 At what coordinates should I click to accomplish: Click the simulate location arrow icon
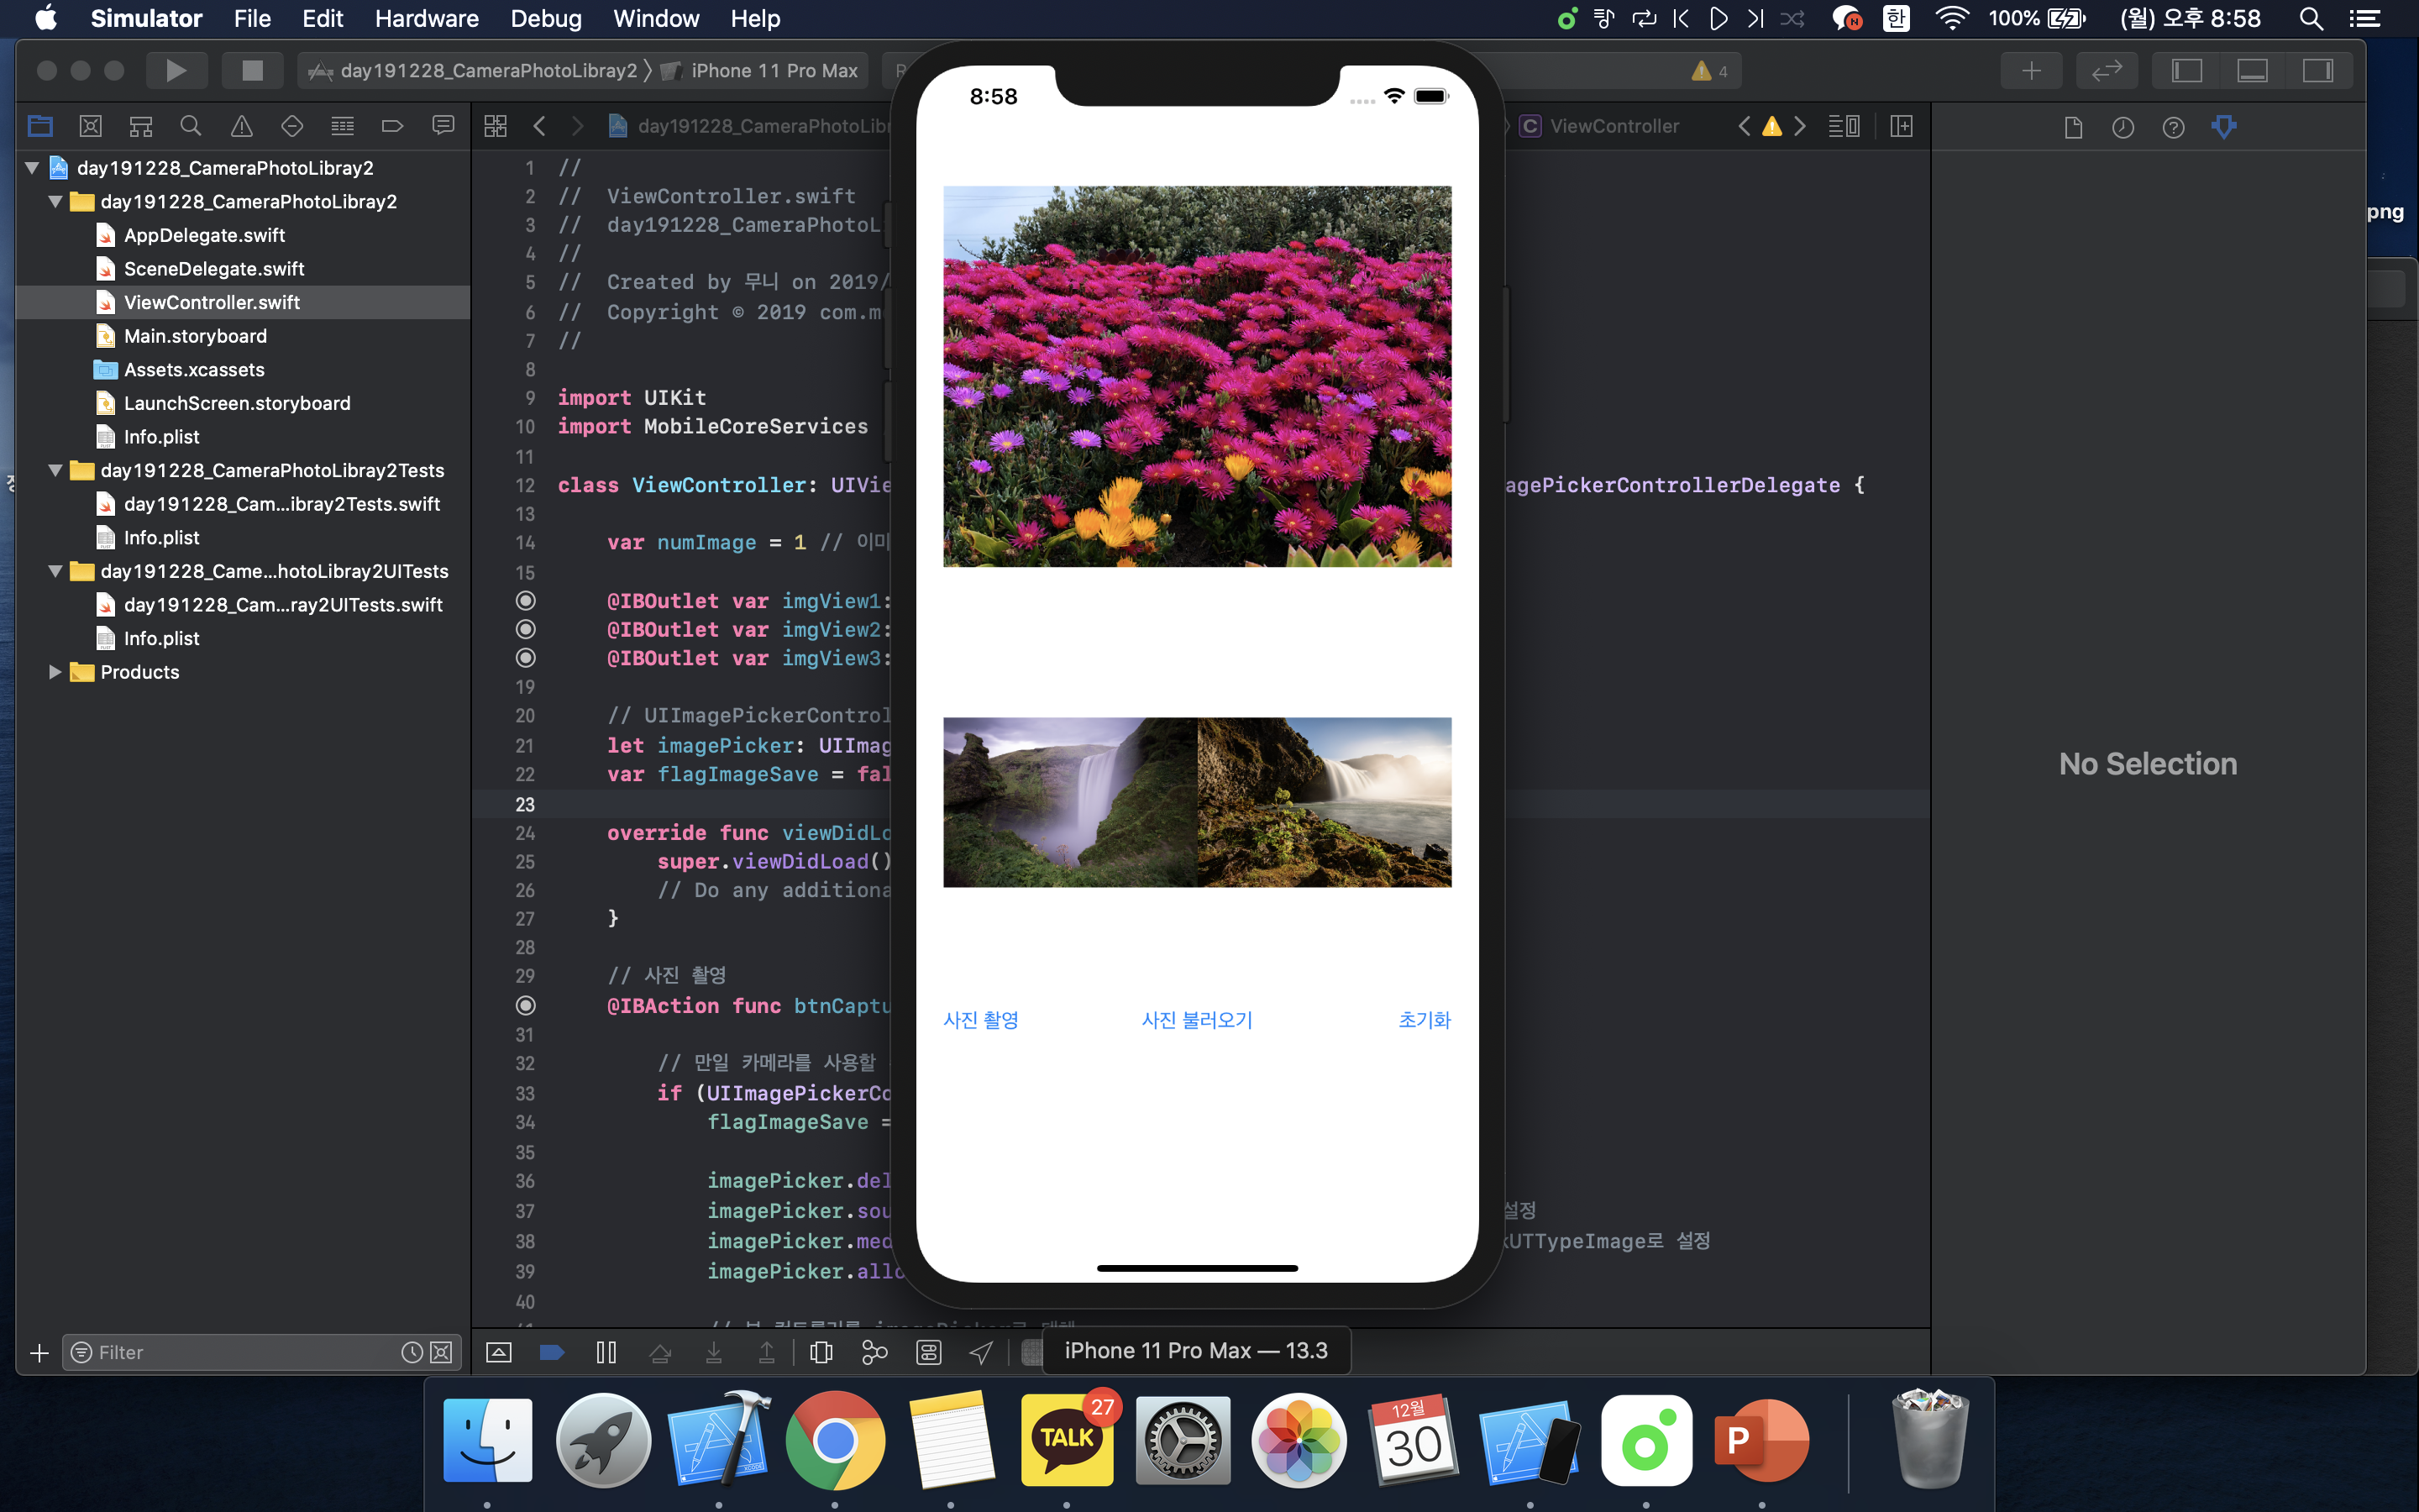(x=980, y=1352)
